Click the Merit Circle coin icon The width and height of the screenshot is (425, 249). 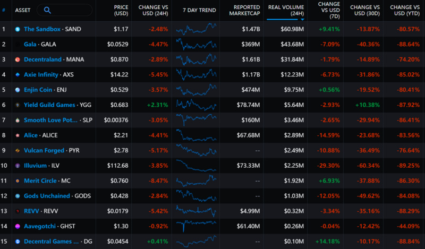(x=18, y=181)
